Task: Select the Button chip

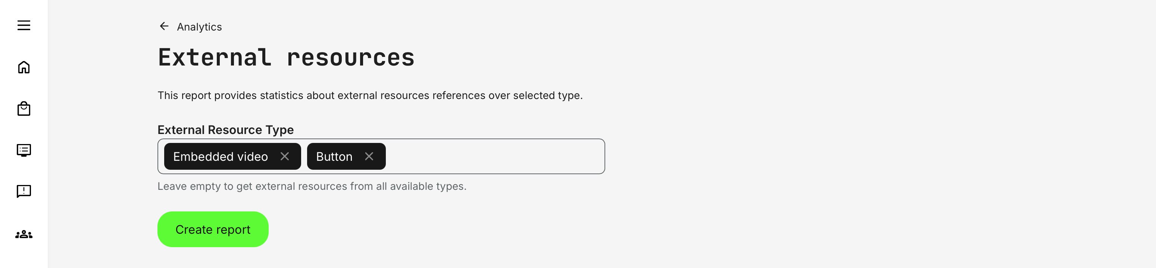Action: pos(334,156)
